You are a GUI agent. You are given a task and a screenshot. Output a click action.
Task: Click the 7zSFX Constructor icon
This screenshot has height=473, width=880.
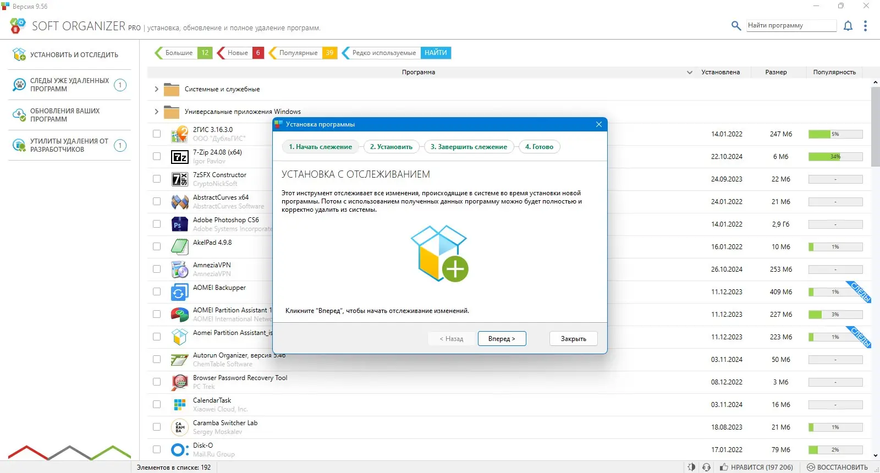(179, 179)
